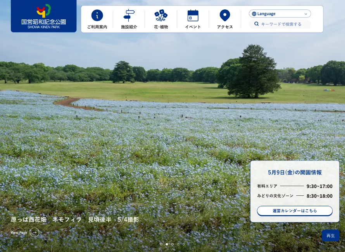Click the 有料エリア label
Viewport: 345px width, 252px height.
(x=267, y=186)
